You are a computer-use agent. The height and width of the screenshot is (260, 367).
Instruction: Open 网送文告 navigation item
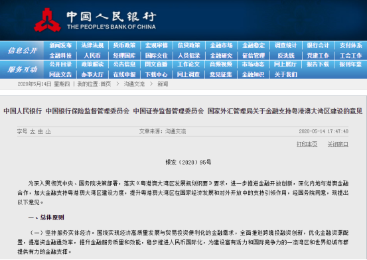(x=60, y=74)
